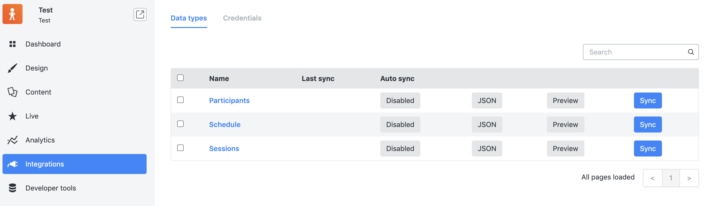Switch to the Credentials tab
This screenshot has width=708, height=206.
coord(242,18)
